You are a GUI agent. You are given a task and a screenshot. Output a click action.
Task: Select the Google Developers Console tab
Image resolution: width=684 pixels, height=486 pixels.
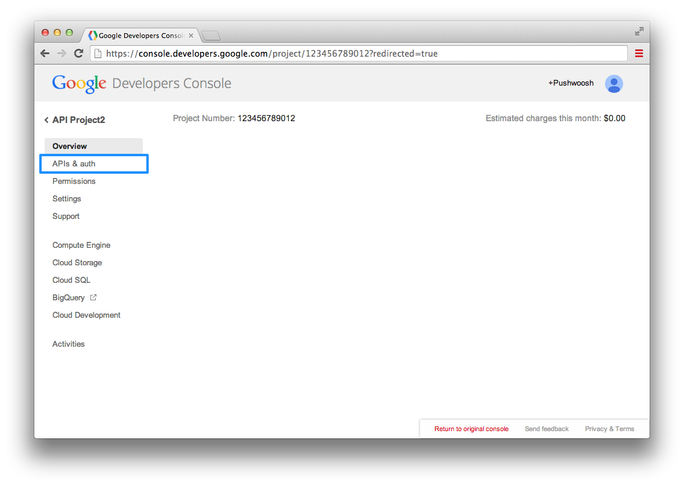[142, 36]
